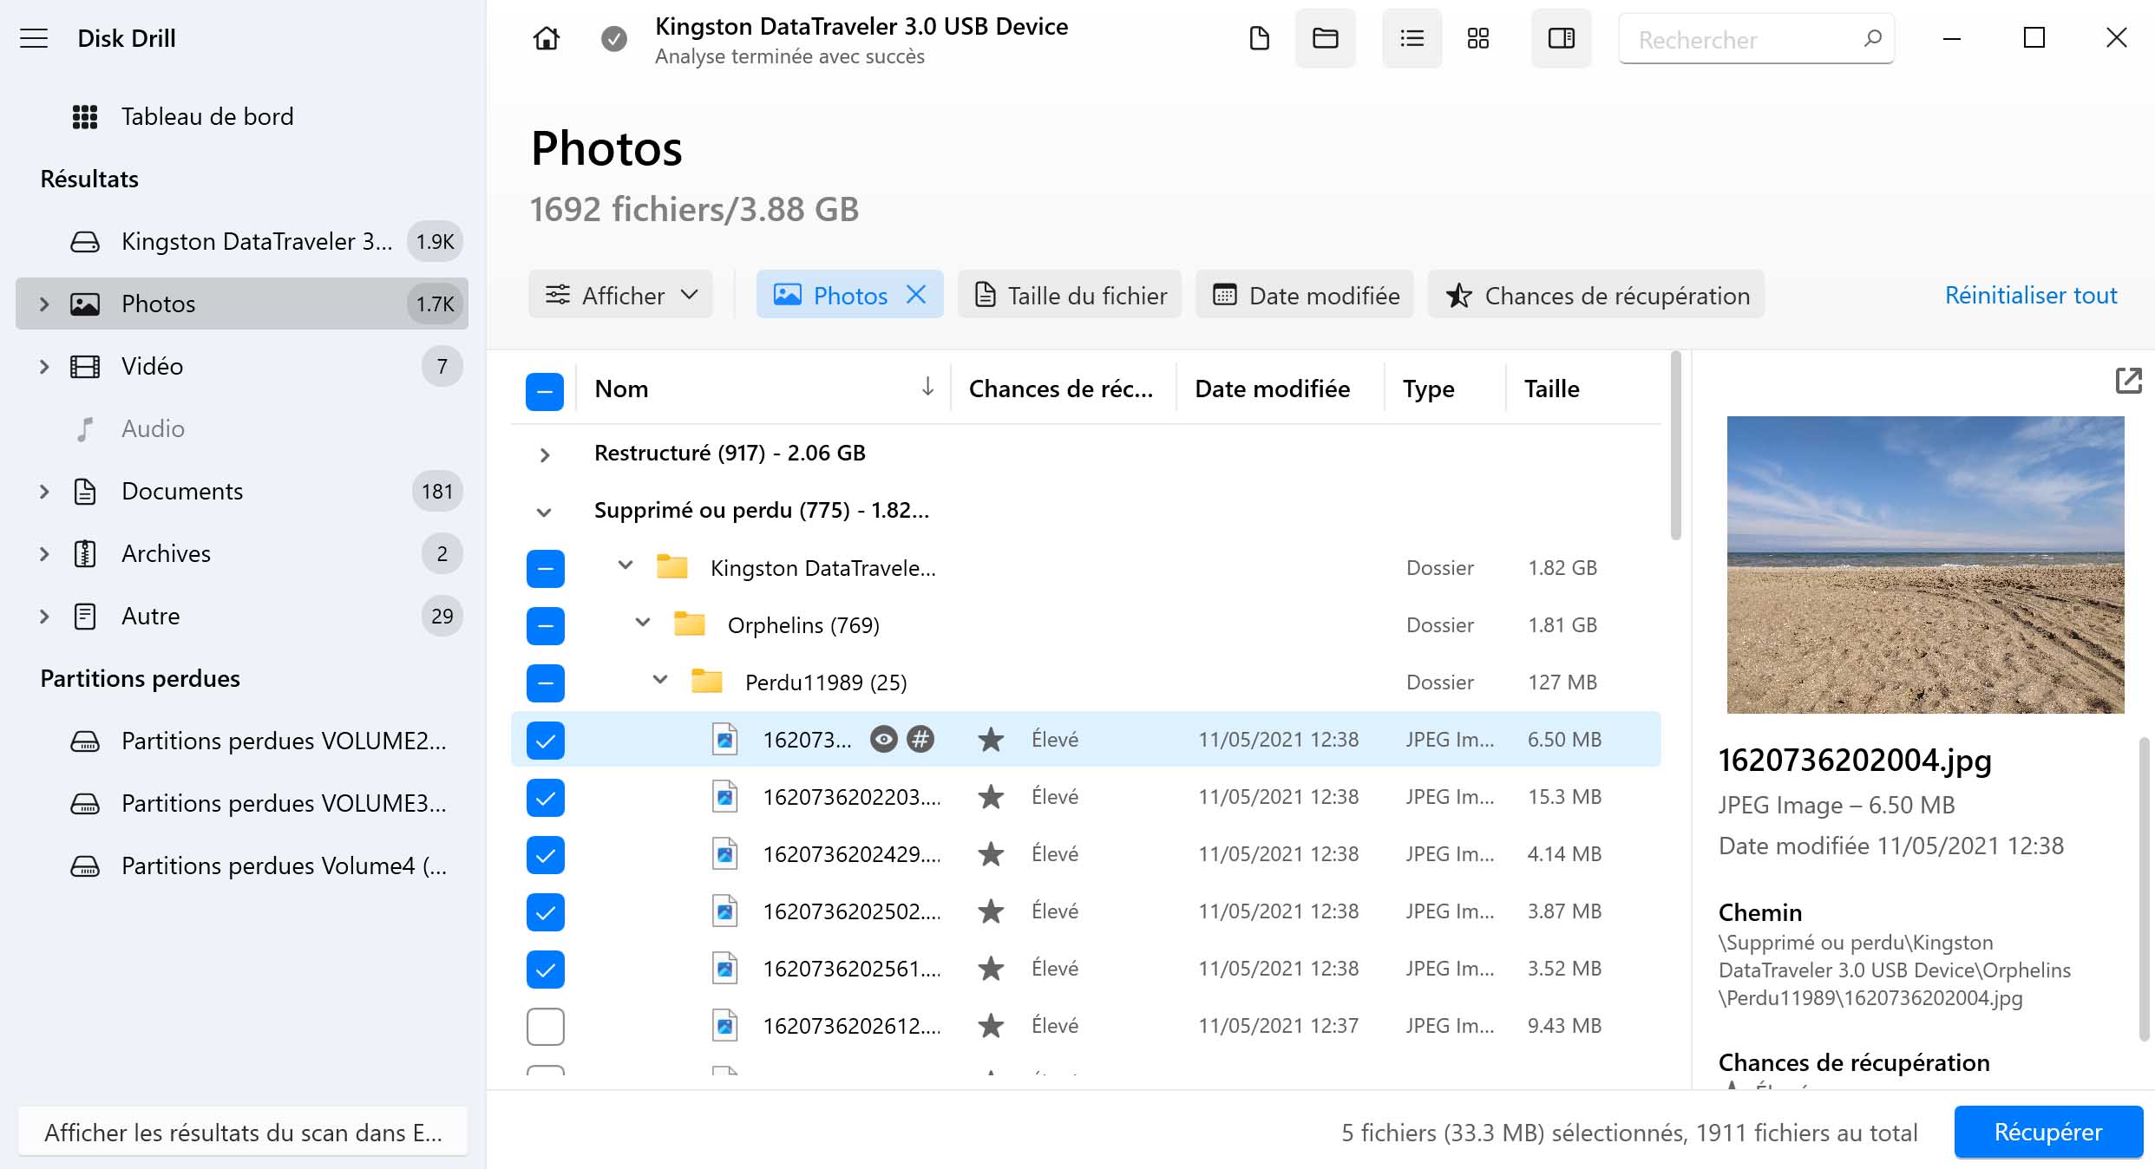Click drive icon for Partitions perdues VOLUME2
2155x1169 pixels.
point(85,741)
